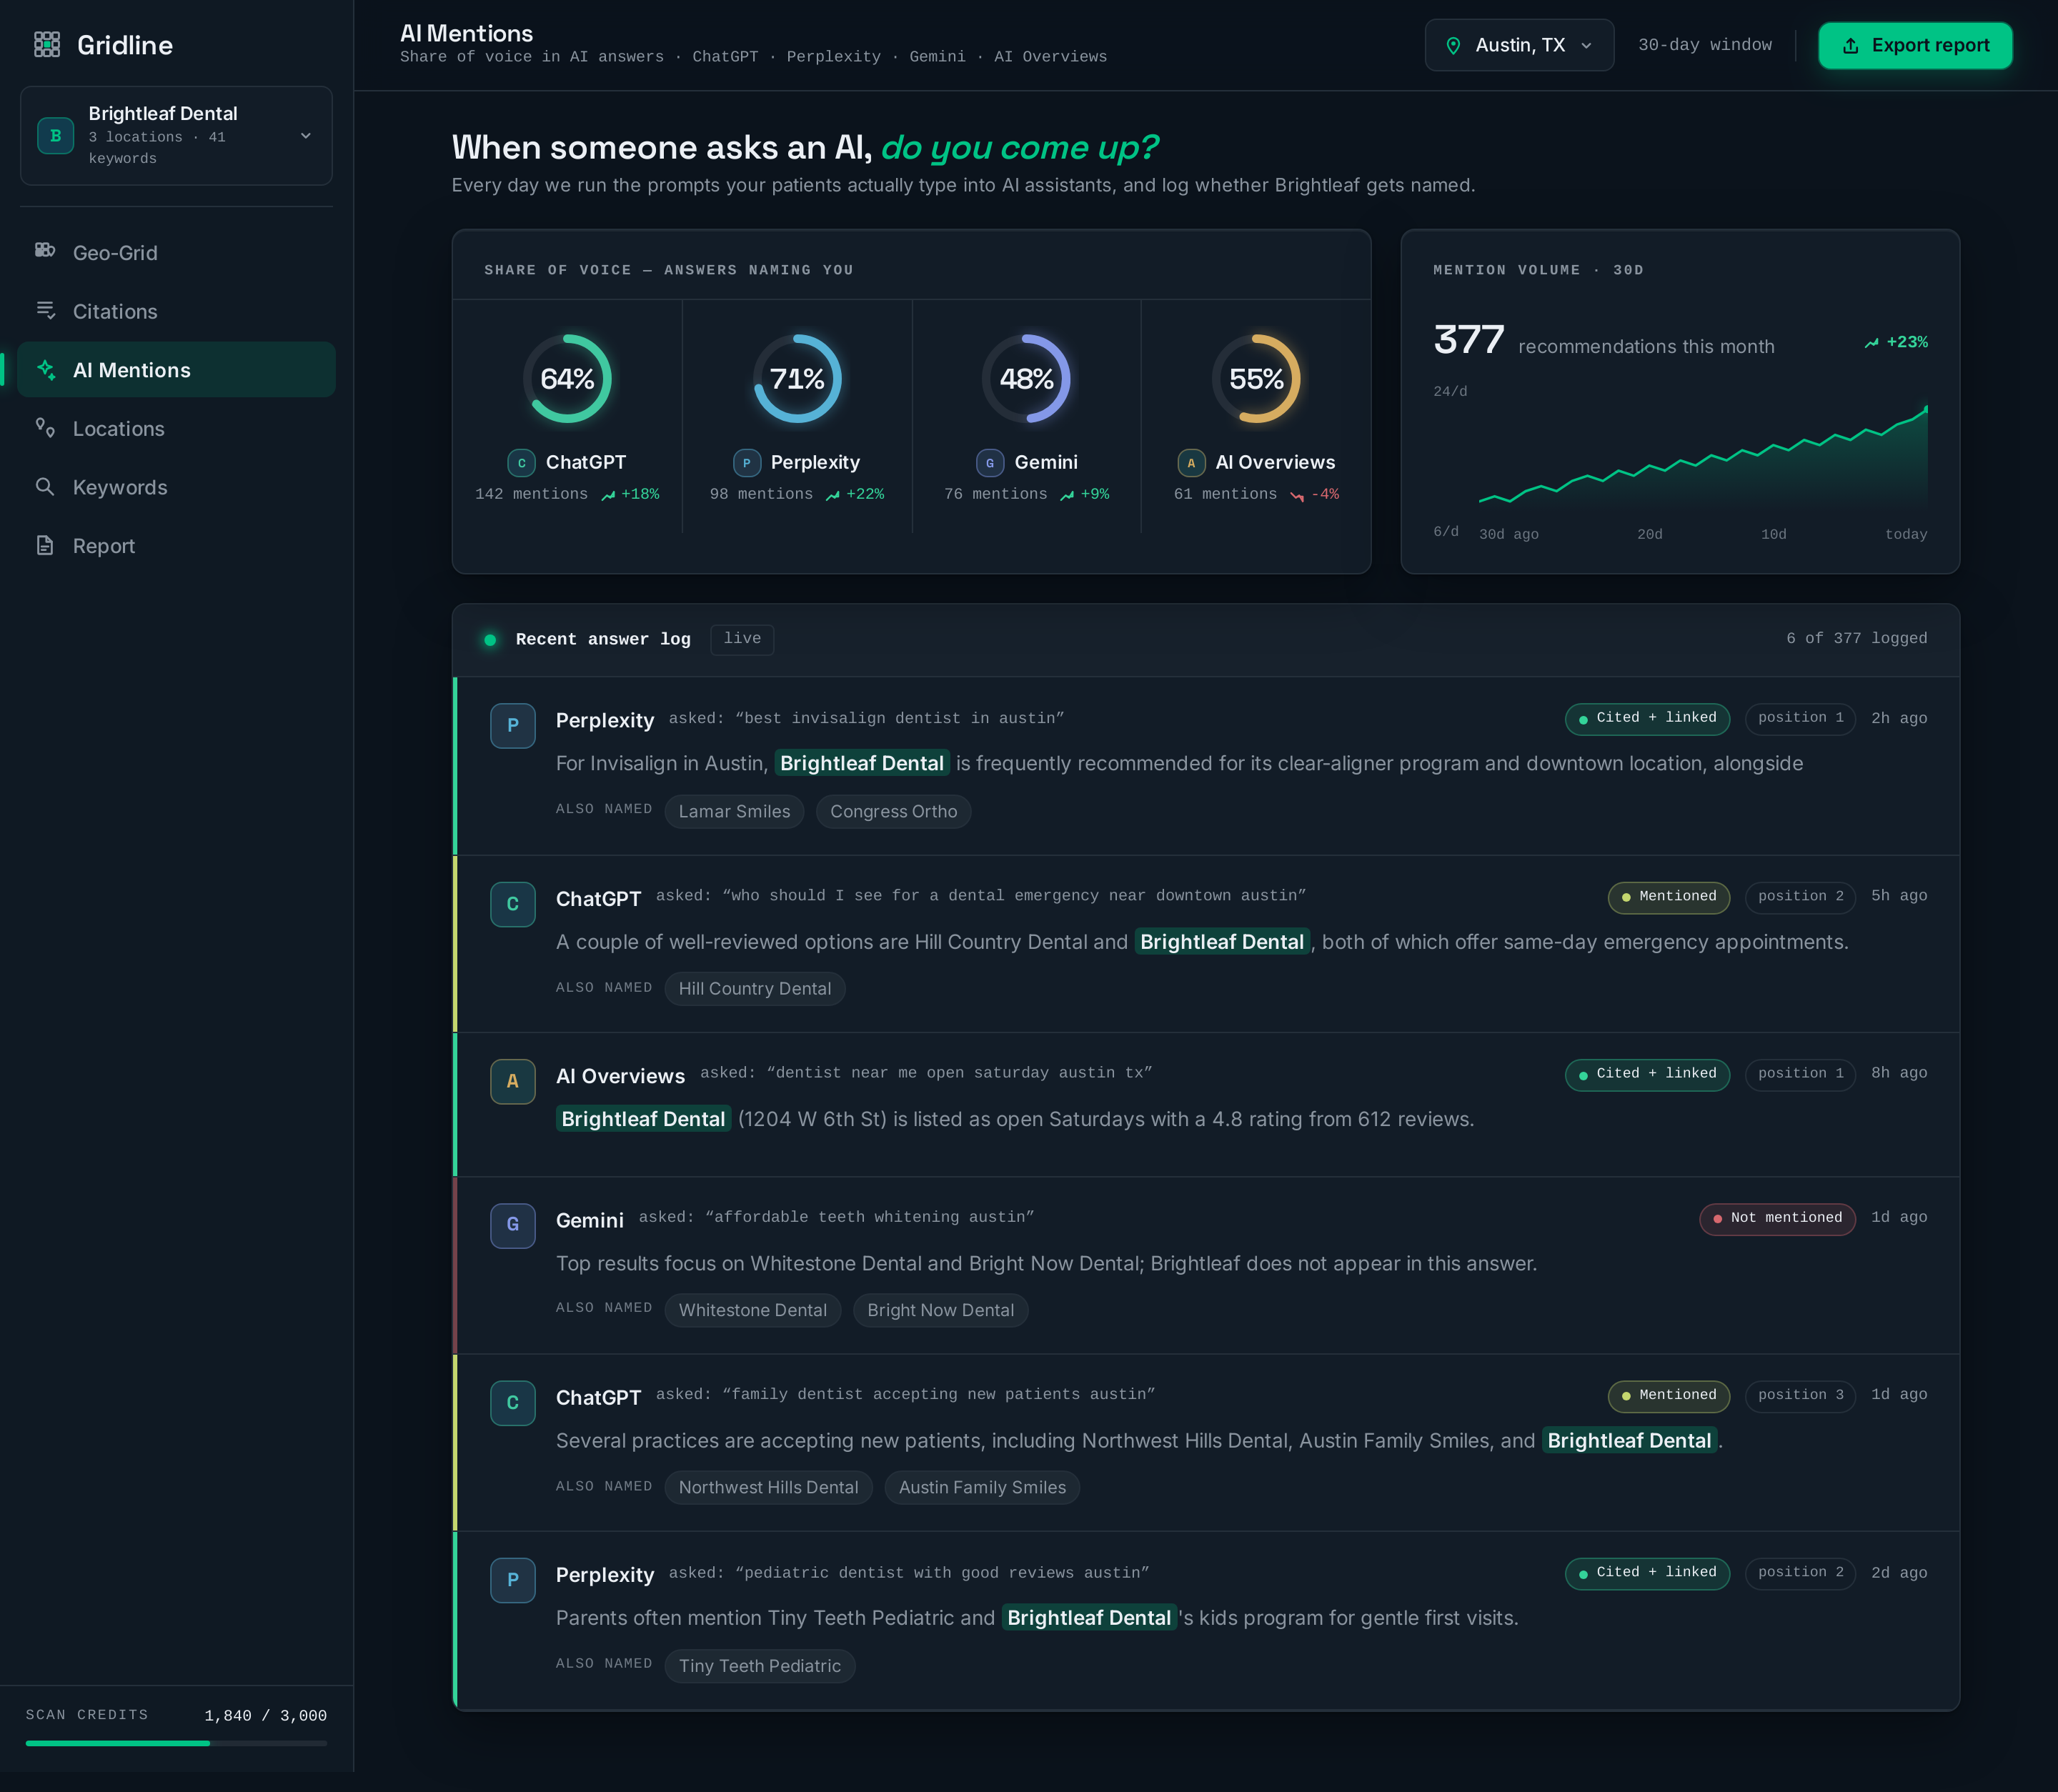Click Perplexity icon on pediatric dentist entry
This screenshot has width=2058, height=1792.
[513, 1580]
